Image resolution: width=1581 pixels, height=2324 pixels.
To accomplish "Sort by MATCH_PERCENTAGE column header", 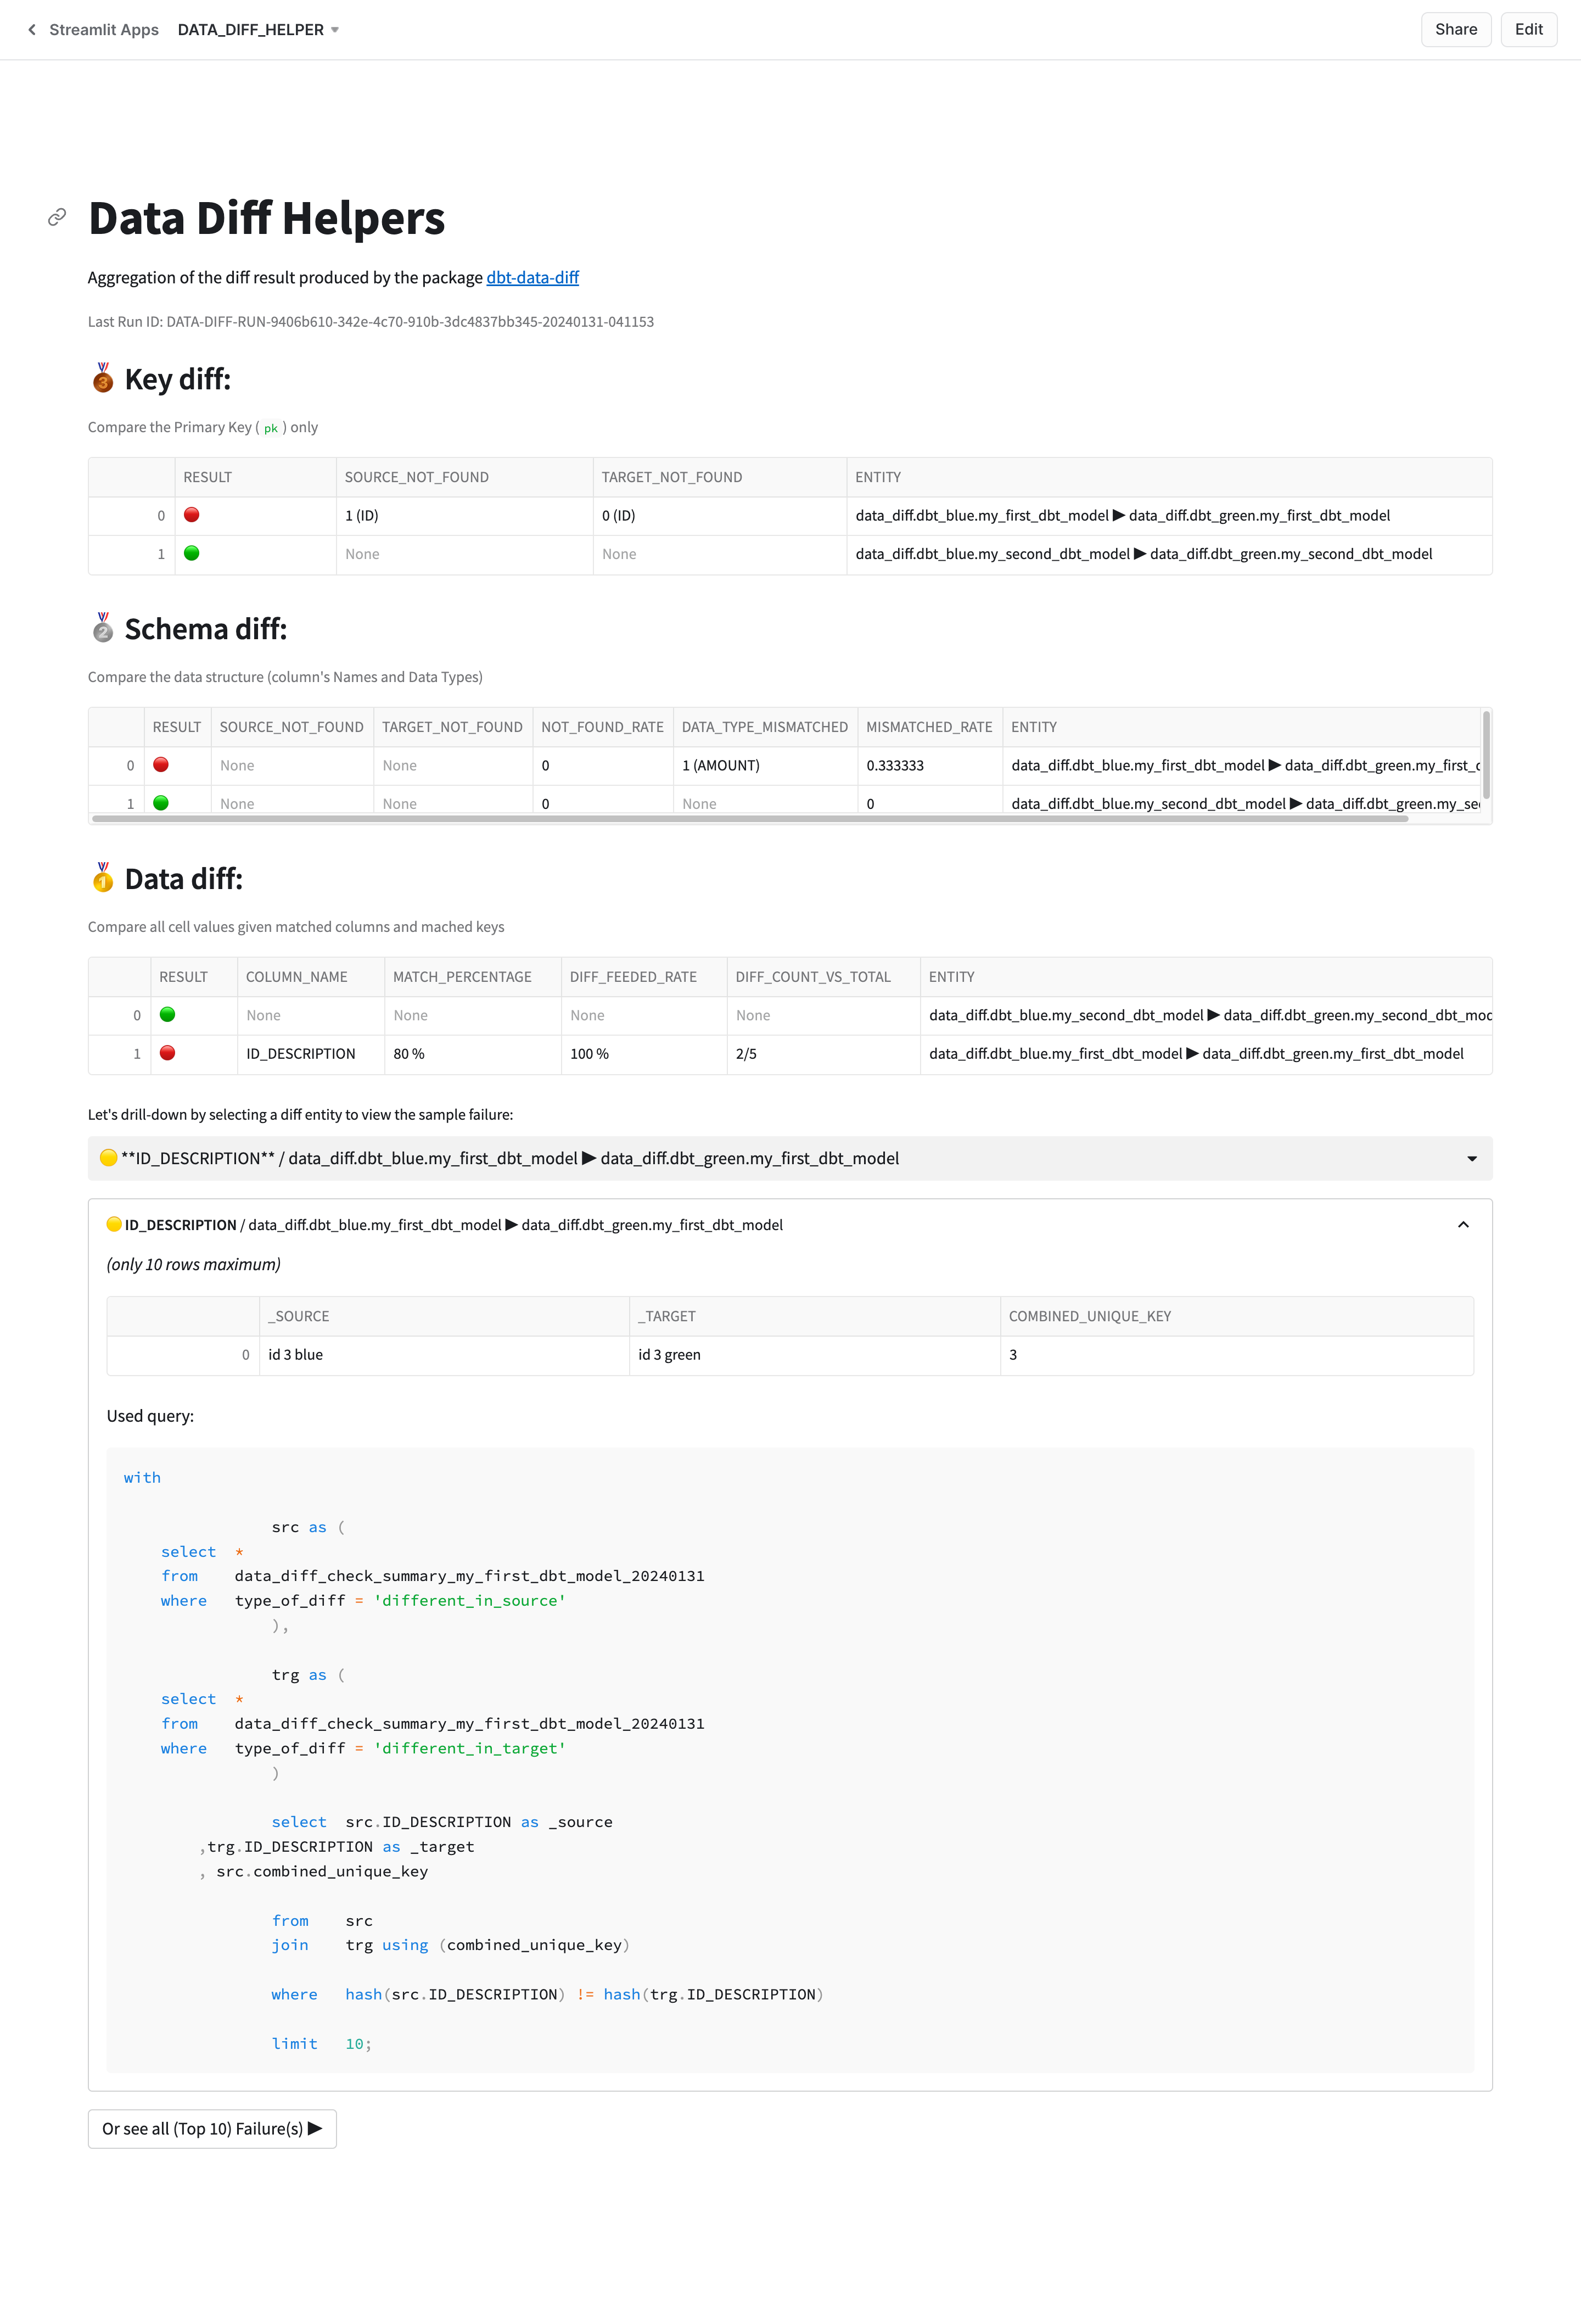I will click(x=462, y=977).
